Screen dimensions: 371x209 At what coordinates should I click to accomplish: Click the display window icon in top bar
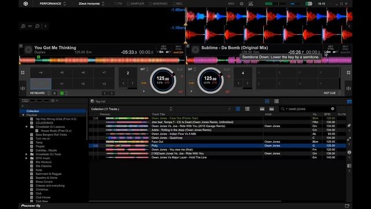(250, 3)
